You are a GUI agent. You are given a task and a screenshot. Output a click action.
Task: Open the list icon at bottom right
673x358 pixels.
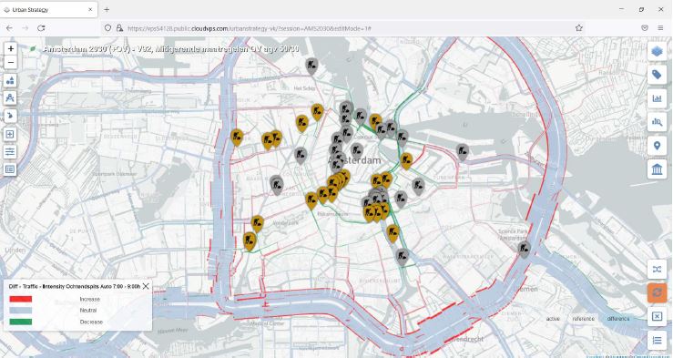[x=657, y=340]
